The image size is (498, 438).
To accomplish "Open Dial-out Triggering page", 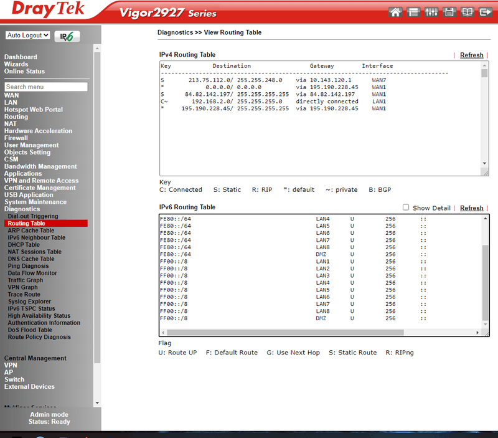I will (33, 216).
